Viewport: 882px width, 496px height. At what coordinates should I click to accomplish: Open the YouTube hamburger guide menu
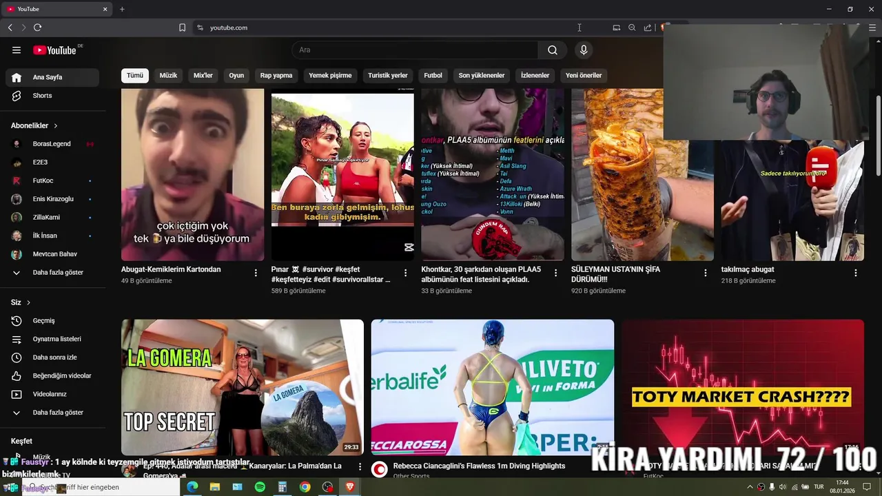[x=17, y=50]
